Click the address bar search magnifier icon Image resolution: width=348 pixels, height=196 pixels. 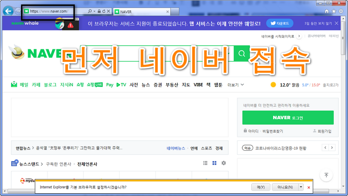90,11
